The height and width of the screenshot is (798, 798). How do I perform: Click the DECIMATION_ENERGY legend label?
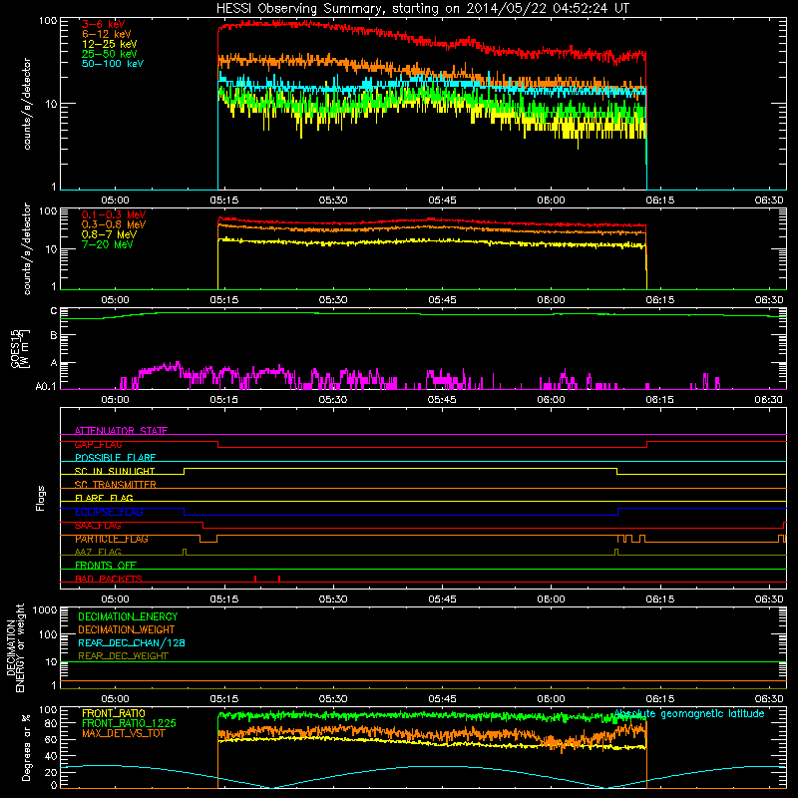(x=129, y=616)
